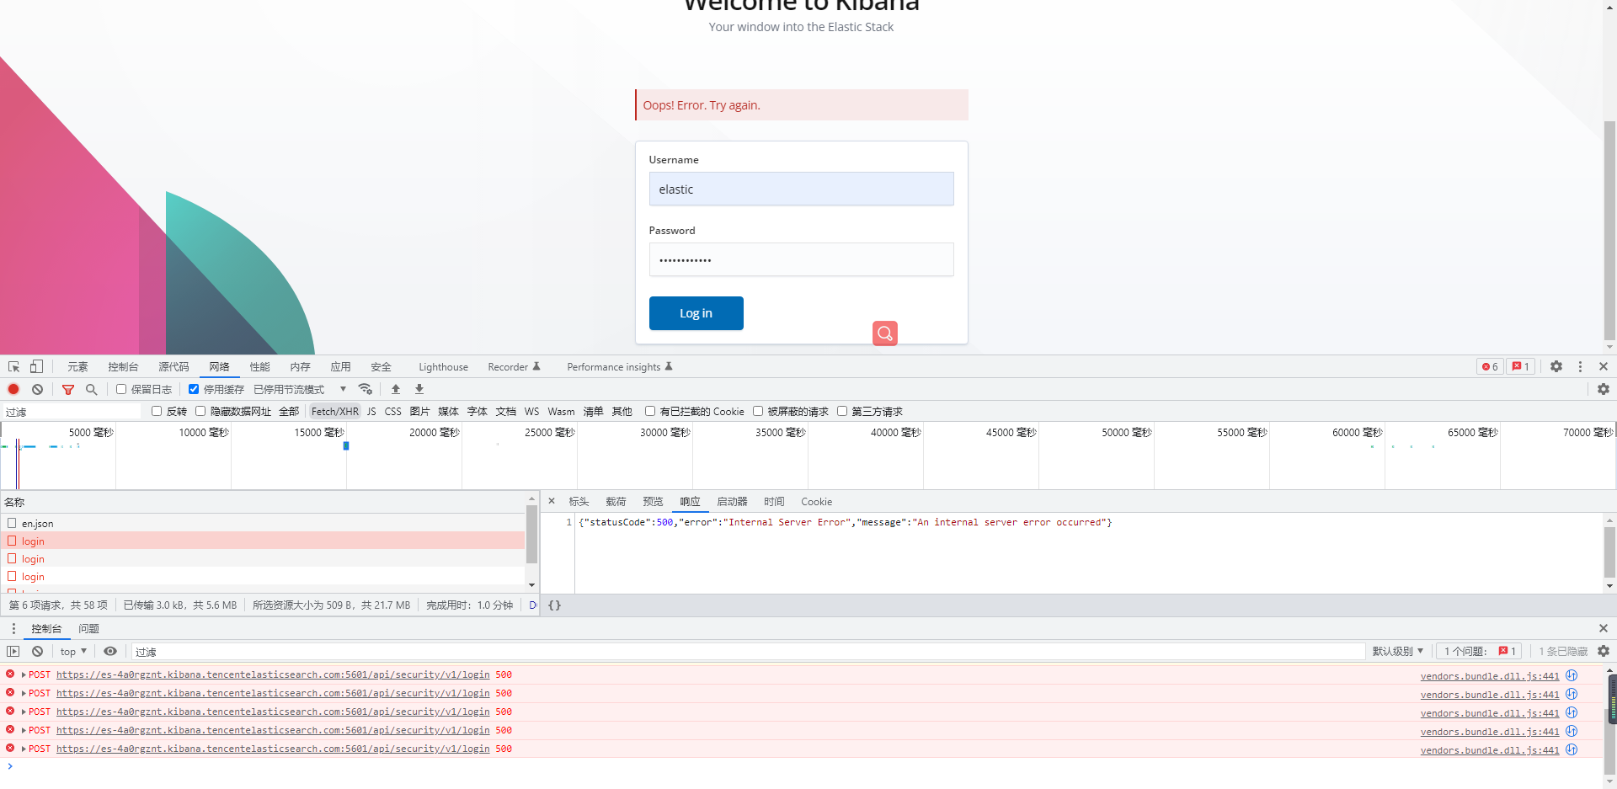Toggle hide data URLs checkbox

(x=200, y=411)
